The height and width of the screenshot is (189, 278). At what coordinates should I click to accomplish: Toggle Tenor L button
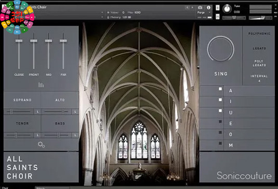pyautogui.click(x=37, y=135)
